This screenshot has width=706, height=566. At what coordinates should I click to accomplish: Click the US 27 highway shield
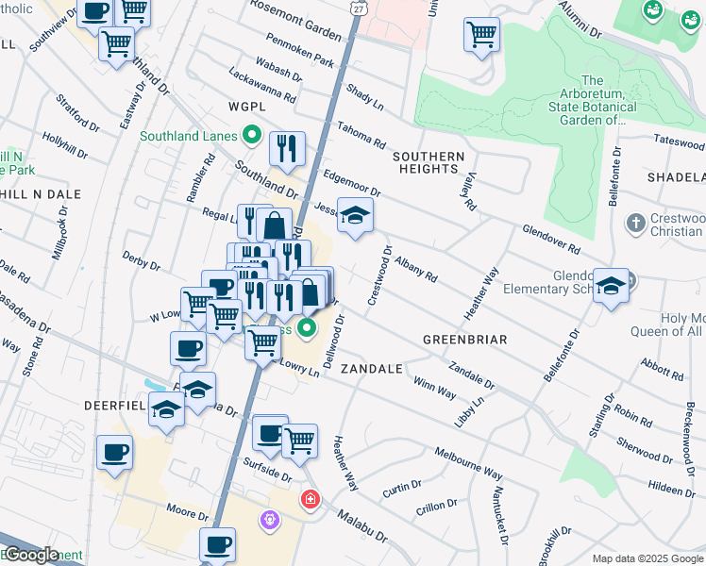[355, 8]
